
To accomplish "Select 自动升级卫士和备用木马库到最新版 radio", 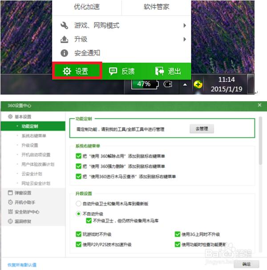I will click(78, 204).
